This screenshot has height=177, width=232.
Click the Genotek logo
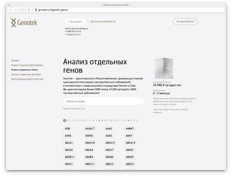point(24,22)
